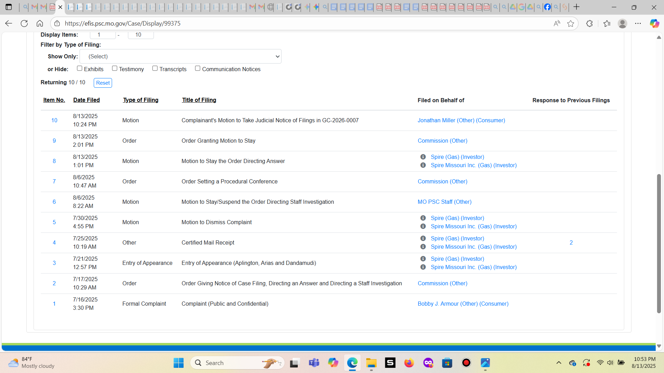Show info for Spire Missouri Inc. in item 5
The image size is (664, 373).
pyautogui.click(x=423, y=226)
